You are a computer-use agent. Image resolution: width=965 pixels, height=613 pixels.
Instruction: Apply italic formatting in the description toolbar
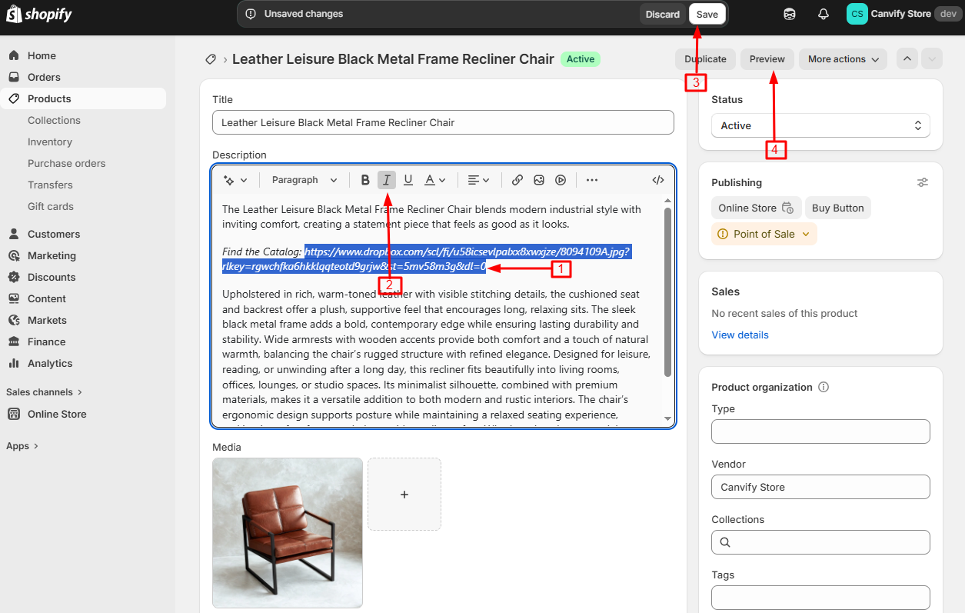pos(386,179)
